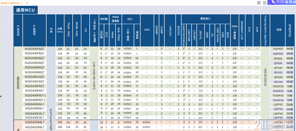Select model N32G430C6Q7
This screenshot has height=131, width=296.
[x=35, y=77]
